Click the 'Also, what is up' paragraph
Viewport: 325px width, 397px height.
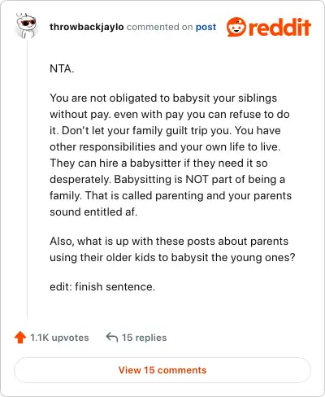pos(172,249)
